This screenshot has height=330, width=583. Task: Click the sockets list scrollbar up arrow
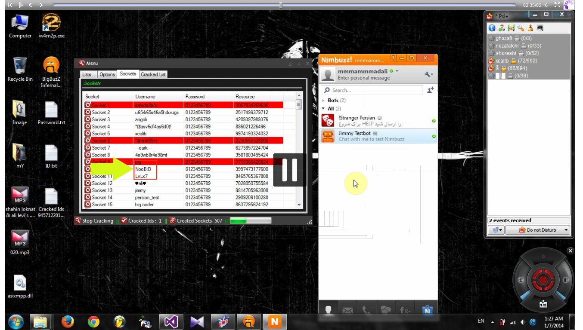click(x=299, y=96)
